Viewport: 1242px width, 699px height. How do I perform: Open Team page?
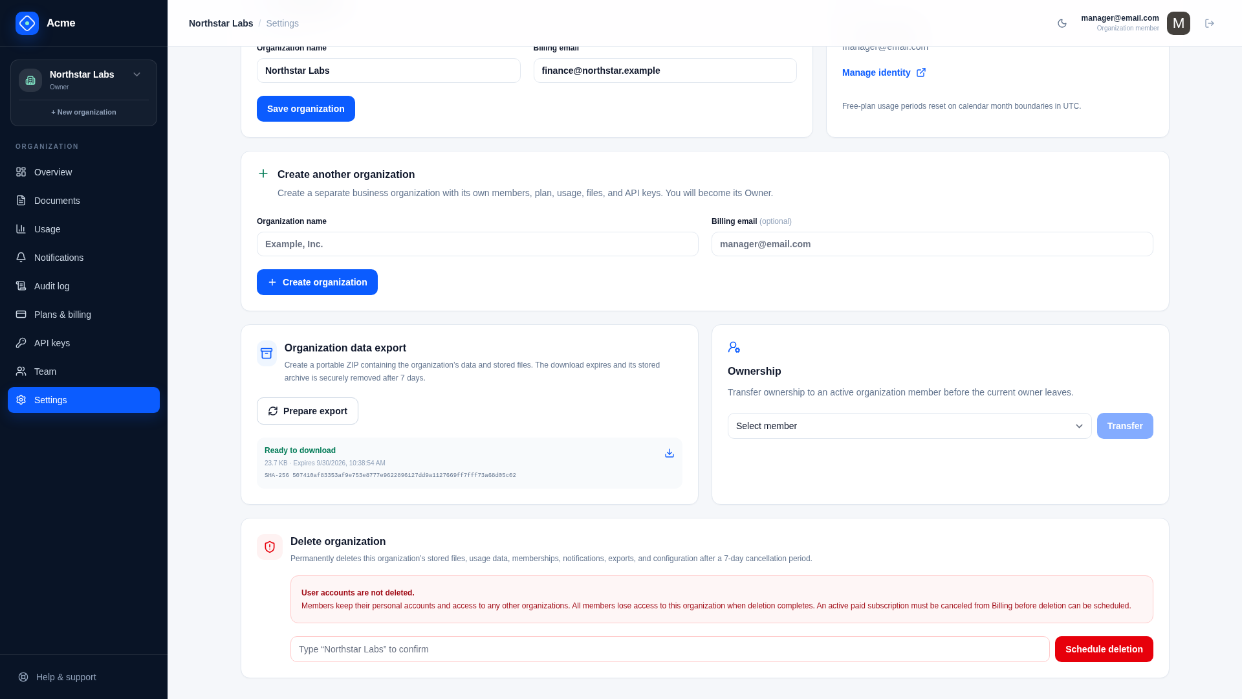(83, 372)
